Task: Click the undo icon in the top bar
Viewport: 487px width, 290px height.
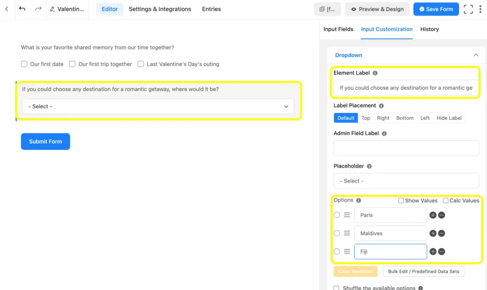Action: coord(22,8)
